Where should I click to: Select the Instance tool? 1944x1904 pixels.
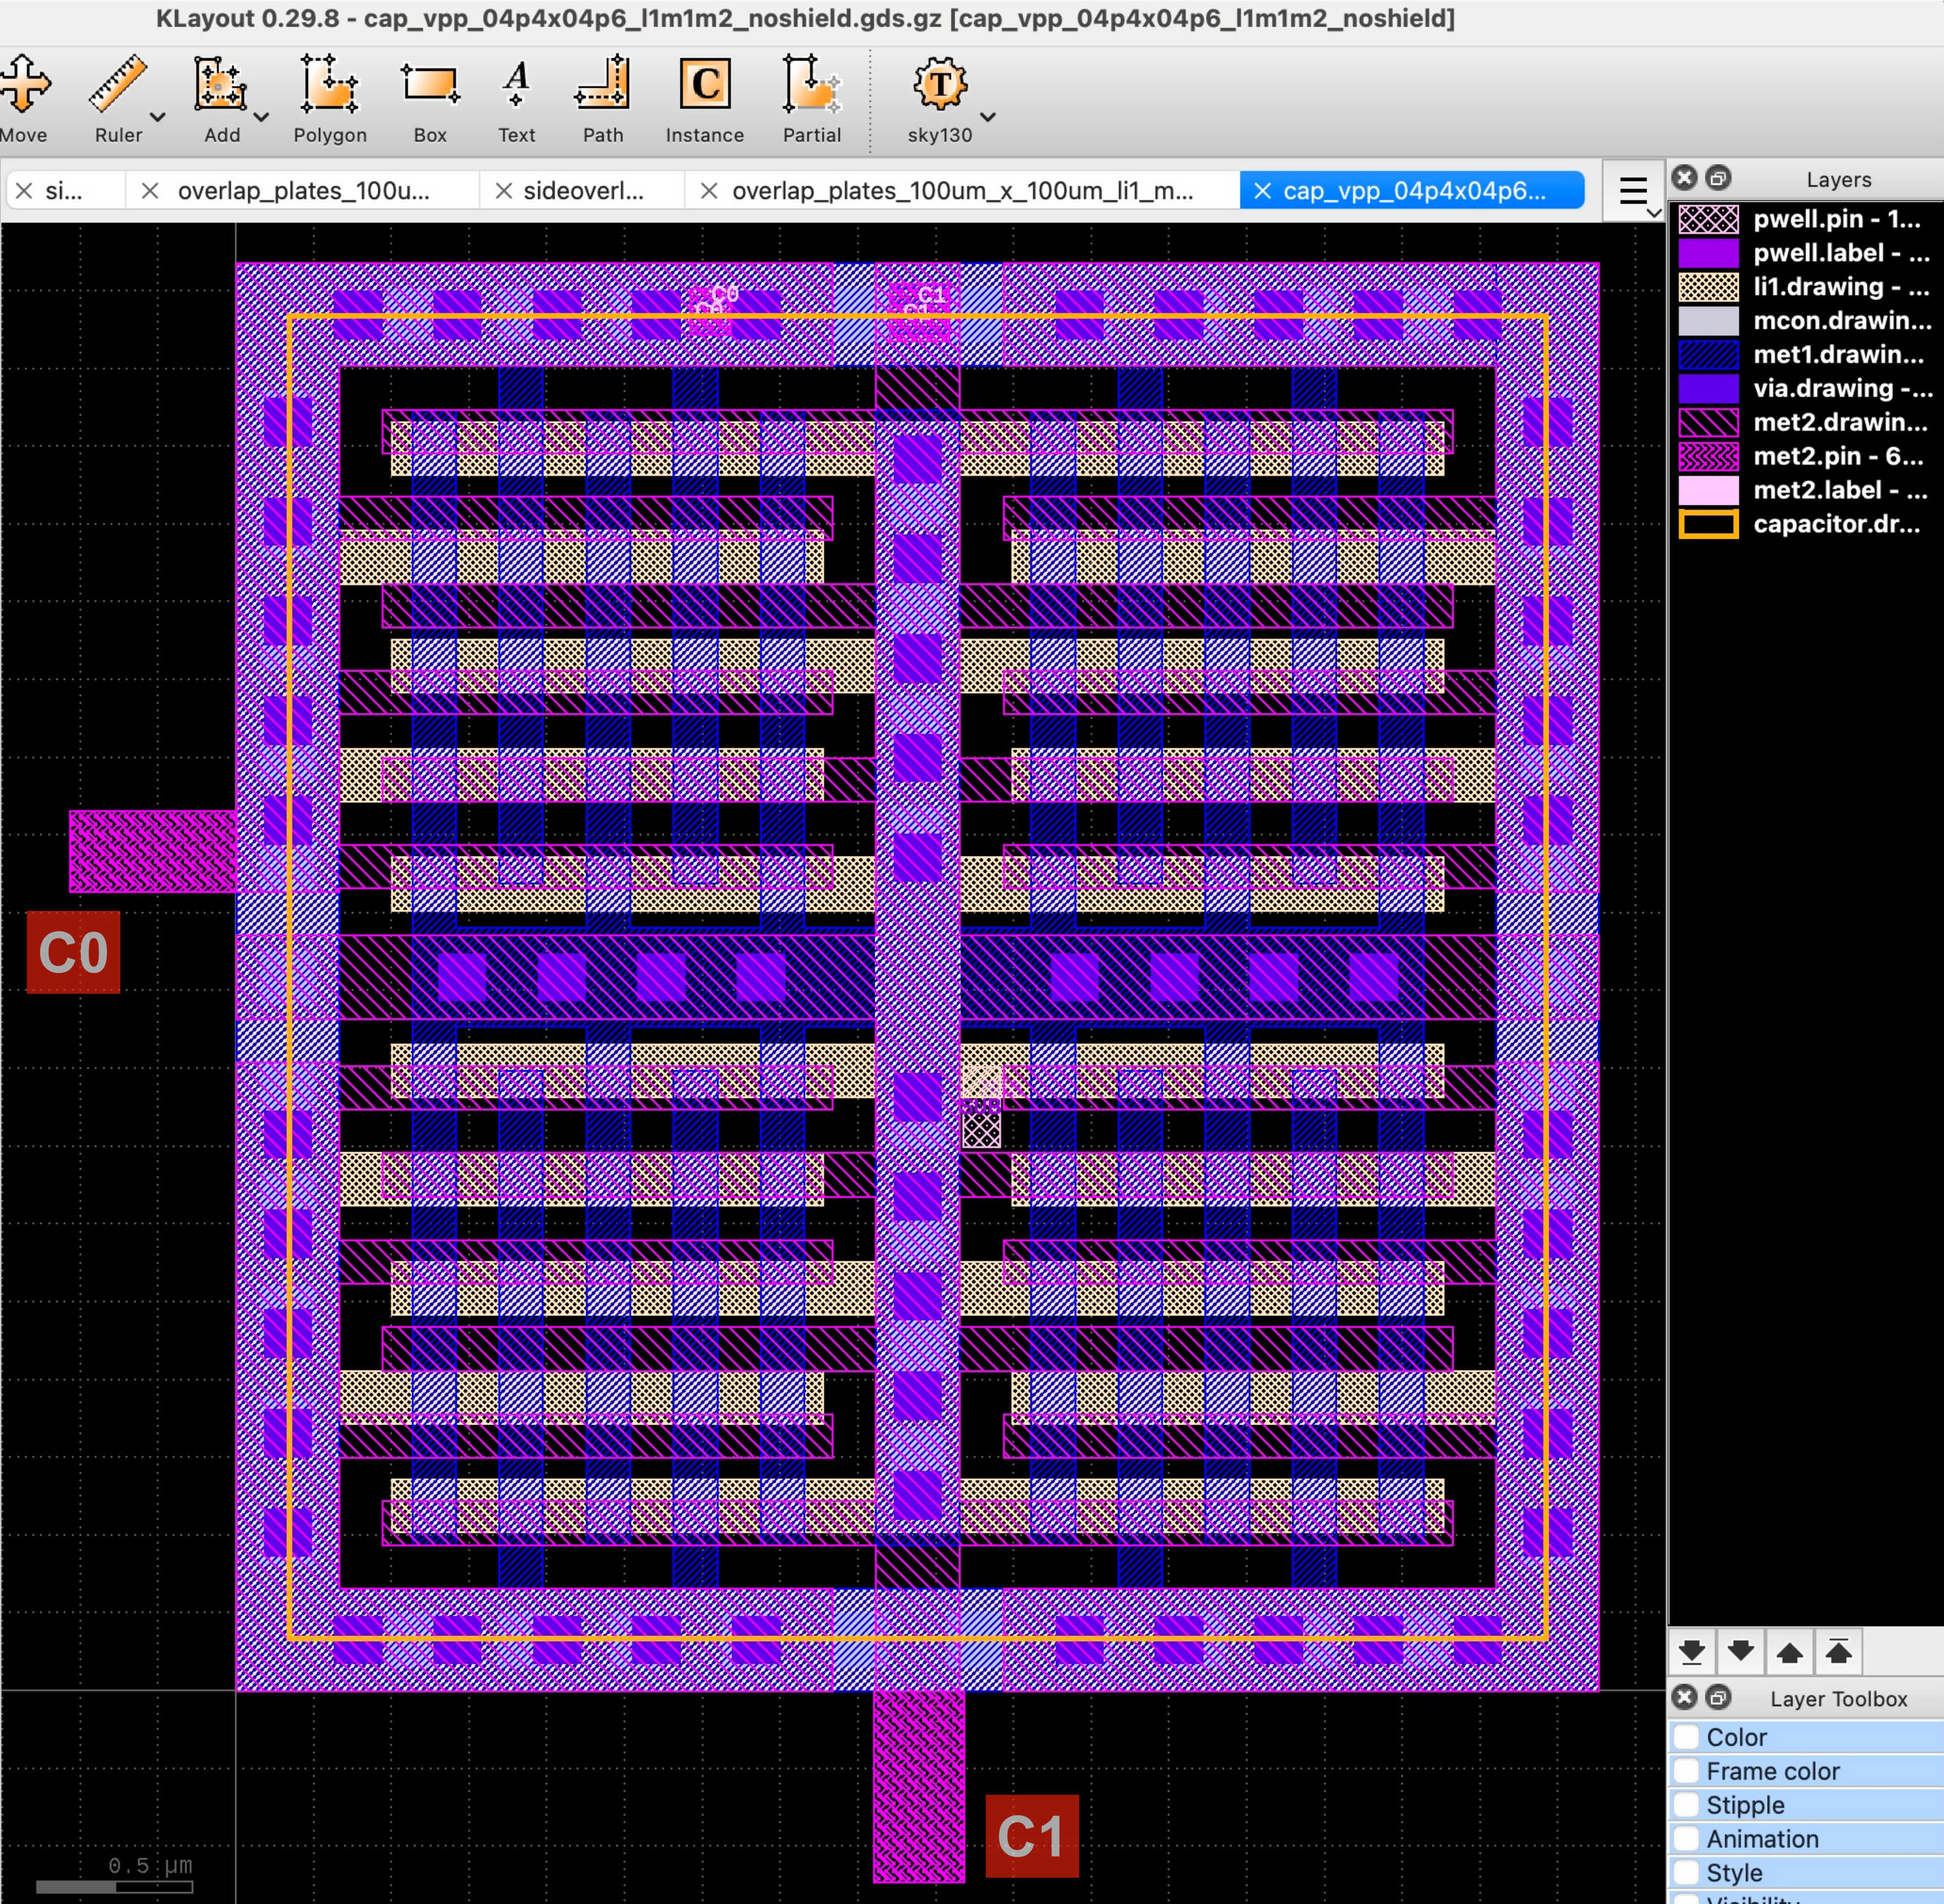[705, 100]
